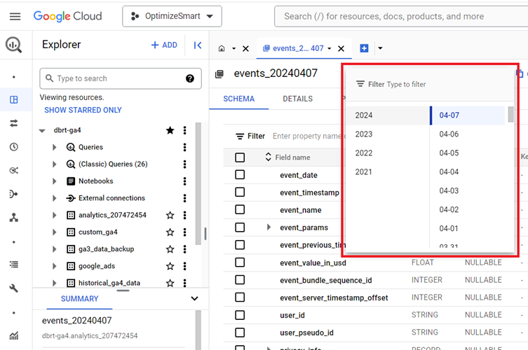Open Dataform sidebar icon
Viewport: 528px width, 350px height.
click(x=14, y=194)
